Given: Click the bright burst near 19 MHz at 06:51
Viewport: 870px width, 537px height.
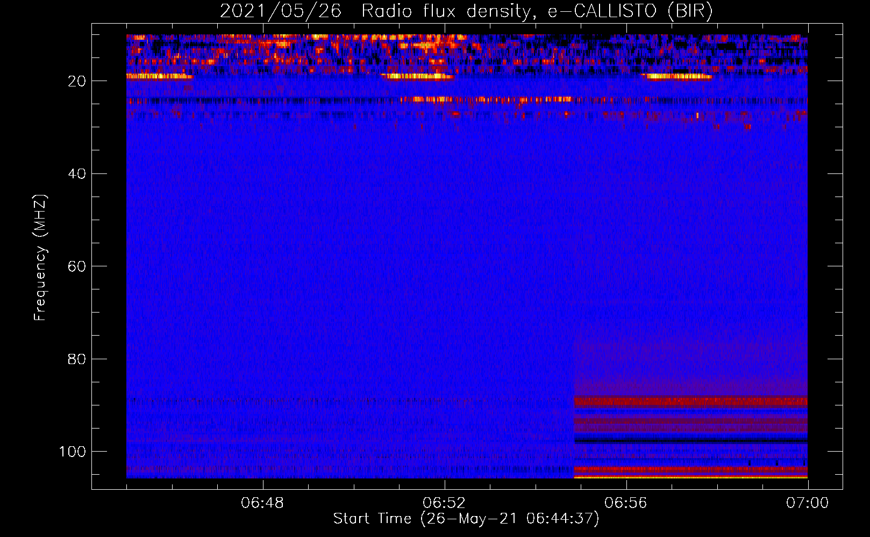Looking at the screenshot, I should 417,76.
